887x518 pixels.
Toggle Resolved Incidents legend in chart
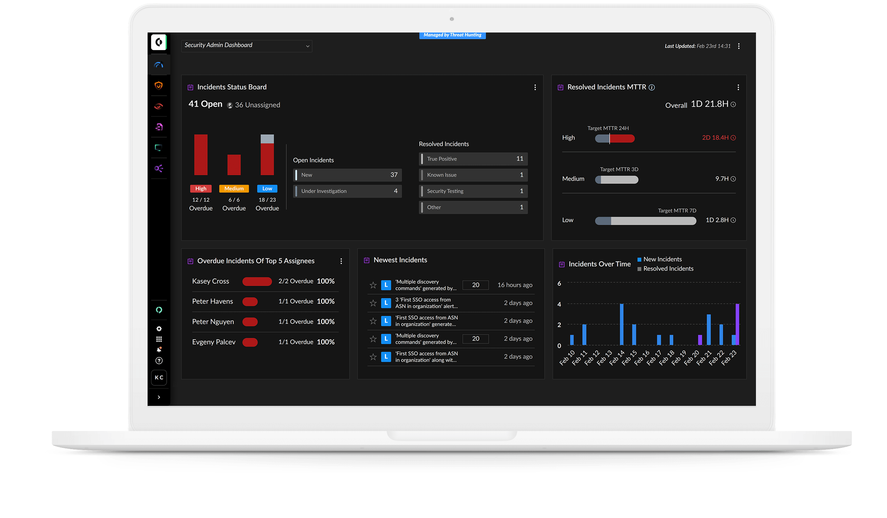[665, 269]
